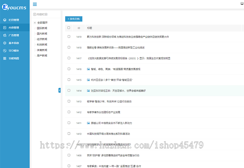Click the ID column header
The image size is (244, 168).
point(79,28)
